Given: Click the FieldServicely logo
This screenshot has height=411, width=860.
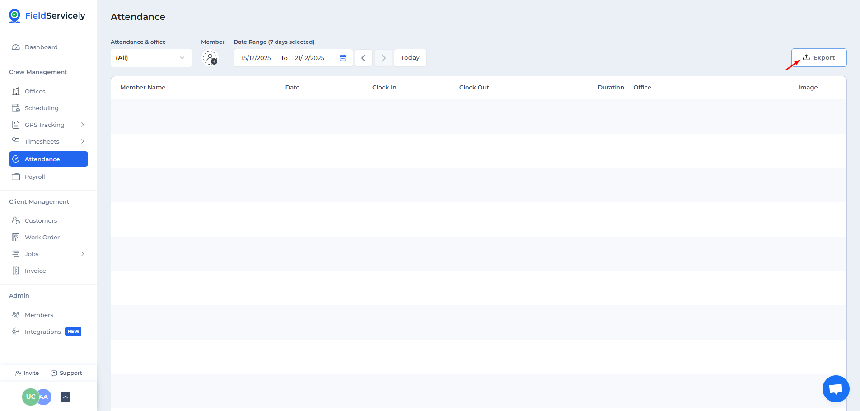Looking at the screenshot, I should (47, 16).
